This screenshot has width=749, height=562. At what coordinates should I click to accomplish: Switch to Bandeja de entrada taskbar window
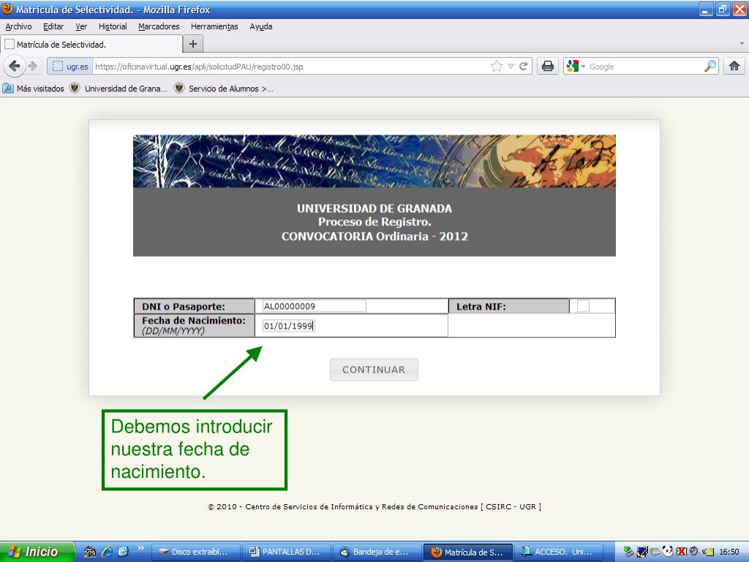(x=377, y=552)
